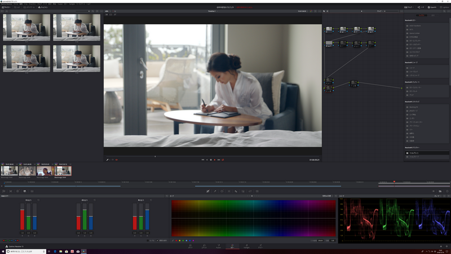Open the gallery options three-dot menu
The width and height of the screenshot is (451, 254).
tap(101, 11)
